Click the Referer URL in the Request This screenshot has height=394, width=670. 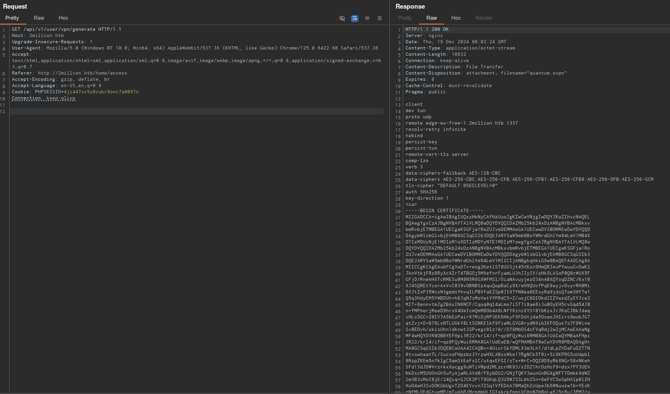click(x=82, y=73)
